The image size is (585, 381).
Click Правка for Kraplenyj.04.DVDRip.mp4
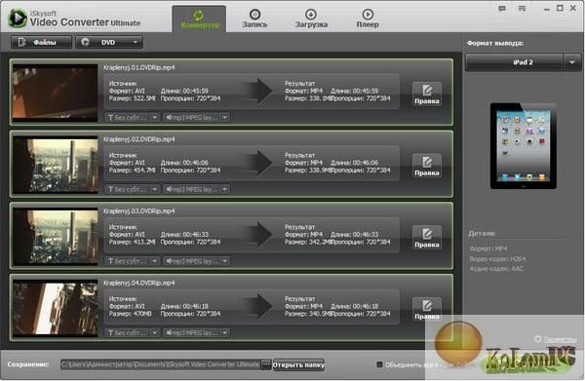pos(427,309)
